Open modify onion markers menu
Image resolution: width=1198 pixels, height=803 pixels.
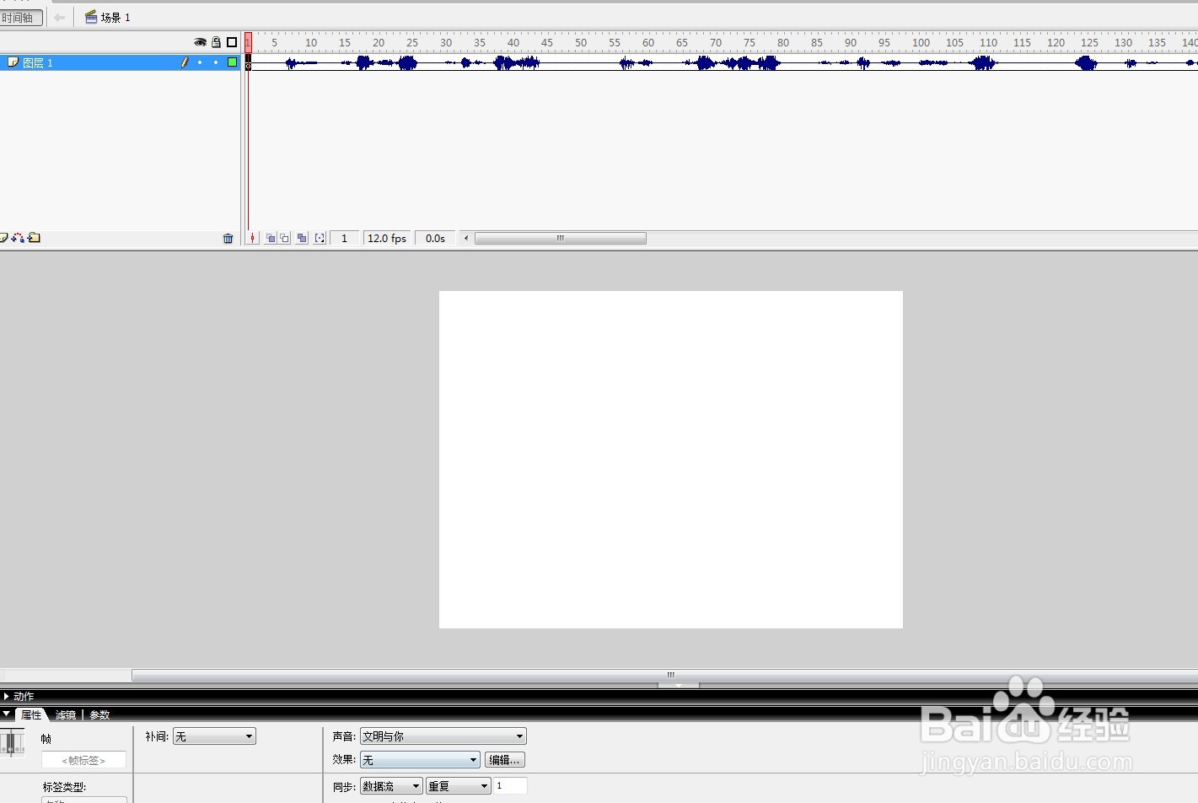tap(320, 239)
